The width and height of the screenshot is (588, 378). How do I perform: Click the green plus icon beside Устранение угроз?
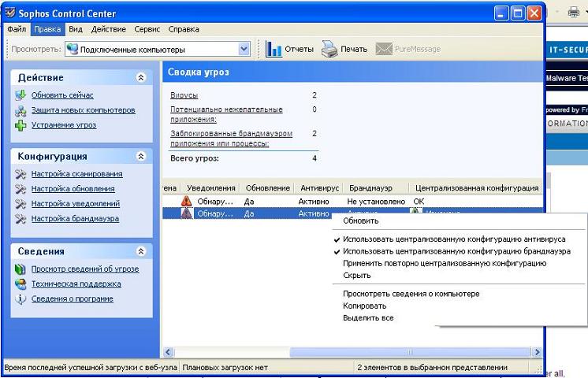[x=20, y=125]
